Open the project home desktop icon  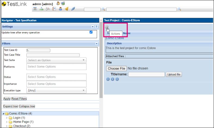click(35, 9)
